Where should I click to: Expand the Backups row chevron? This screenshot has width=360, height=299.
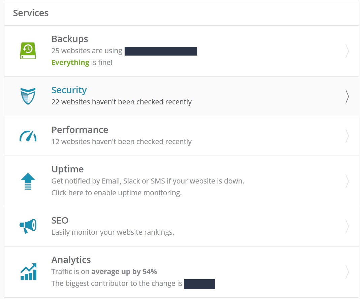(347, 51)
